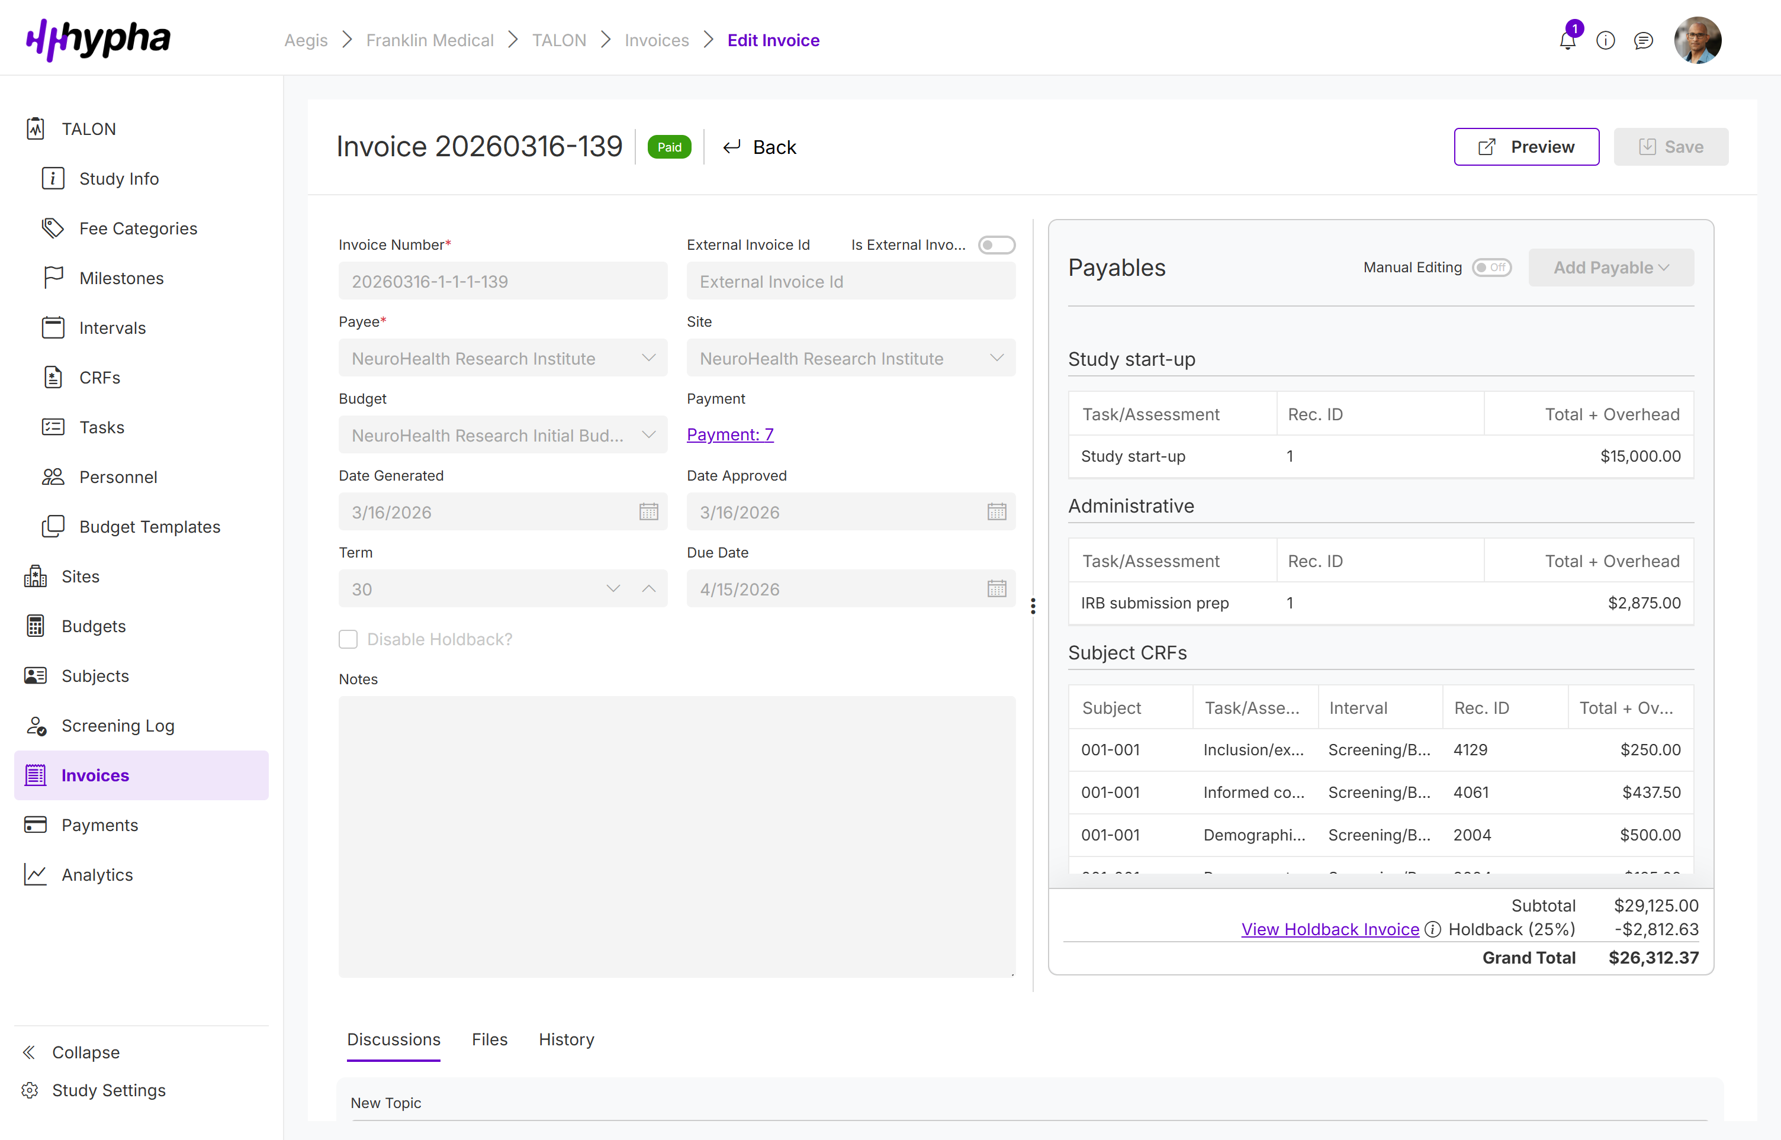Click the View Holdback Invoice link

pos(1329,930)
